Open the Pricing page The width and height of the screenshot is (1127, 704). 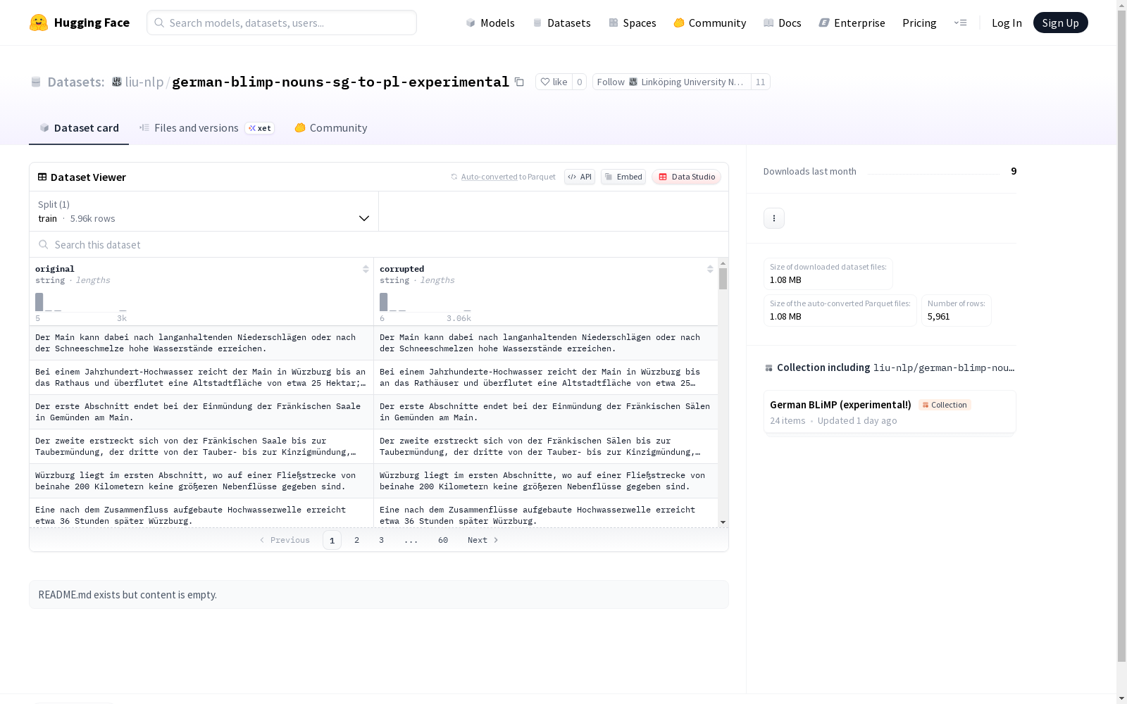(x=919, y=23)
